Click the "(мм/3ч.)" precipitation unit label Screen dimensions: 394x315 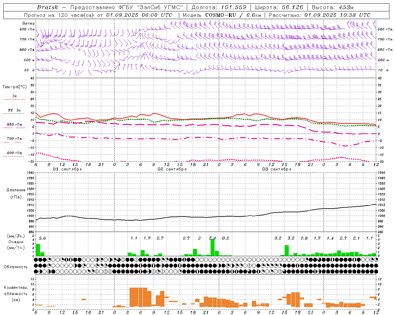click(16, 236)
